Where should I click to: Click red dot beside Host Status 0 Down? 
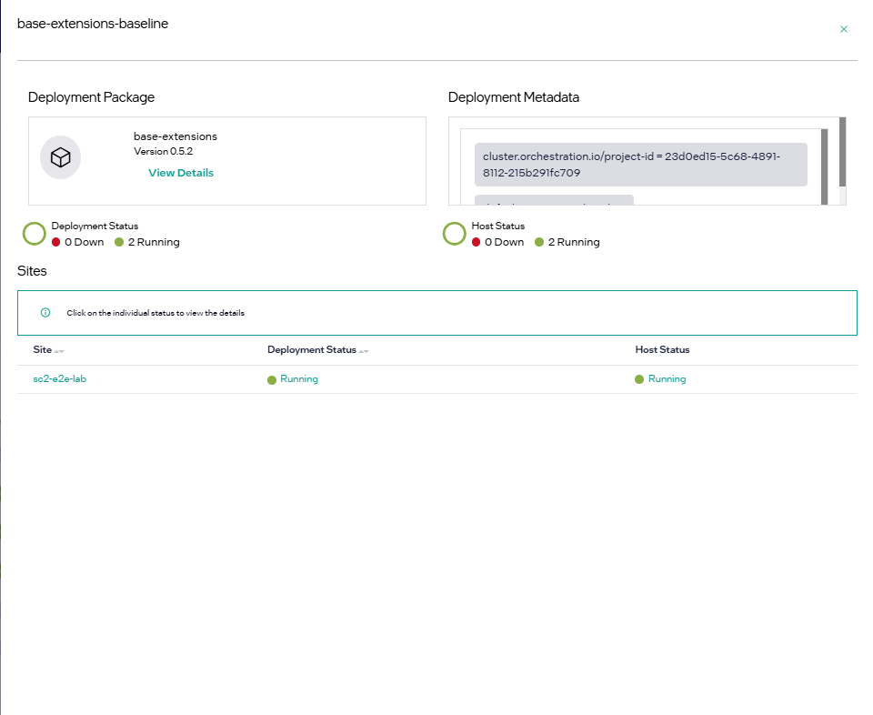[477, 243]
